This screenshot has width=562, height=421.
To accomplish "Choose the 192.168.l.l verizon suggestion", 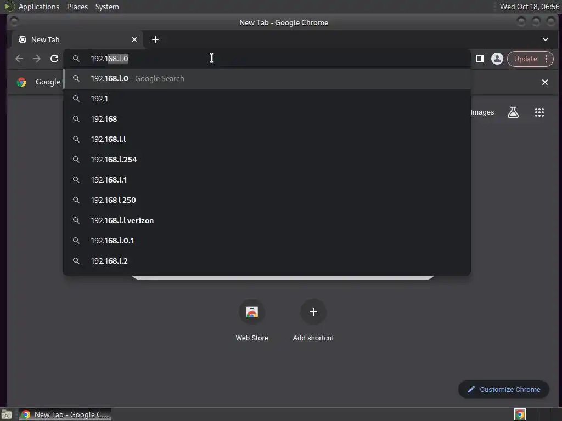I will (267, 220).
